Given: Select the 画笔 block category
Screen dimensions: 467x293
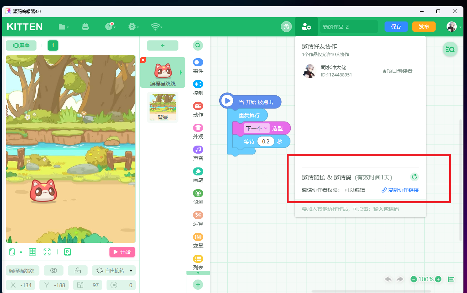Looking at the screenshot, I should (198, 175).
